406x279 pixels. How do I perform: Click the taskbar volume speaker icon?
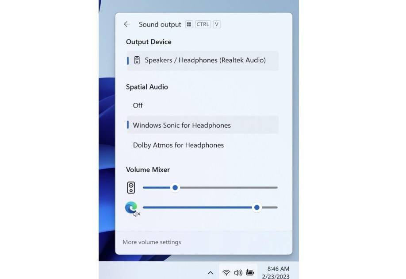pyautogui.click(x=238, y=272)
